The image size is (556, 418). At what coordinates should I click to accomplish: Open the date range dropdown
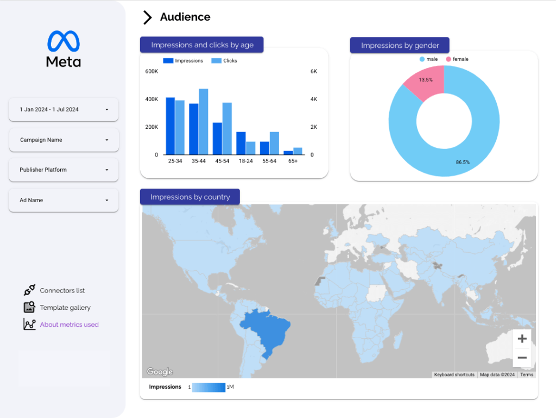64,109
